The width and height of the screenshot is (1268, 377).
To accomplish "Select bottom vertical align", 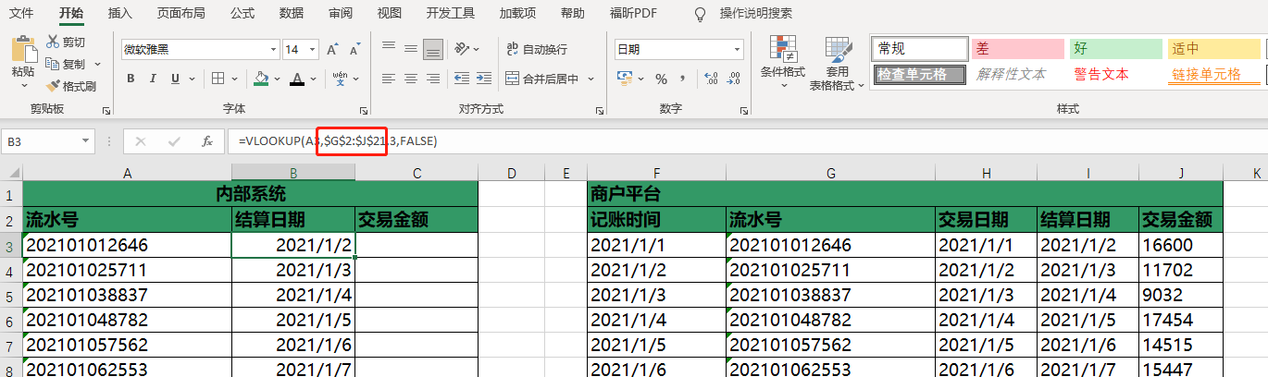I will [x=432, y=49].
